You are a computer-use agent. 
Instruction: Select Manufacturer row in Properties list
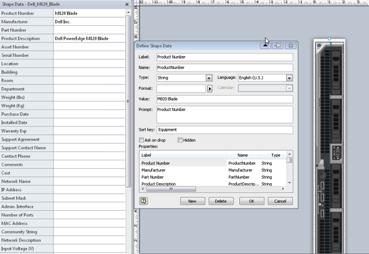[213, 170]
